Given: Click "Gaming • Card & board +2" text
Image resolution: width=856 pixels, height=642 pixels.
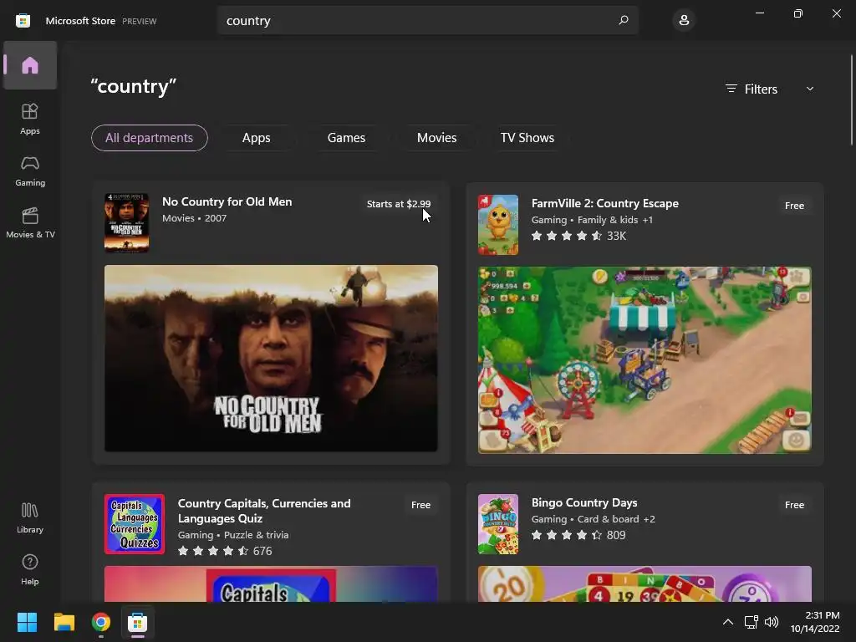Looking at the screenshot, I should coord(594,519).
